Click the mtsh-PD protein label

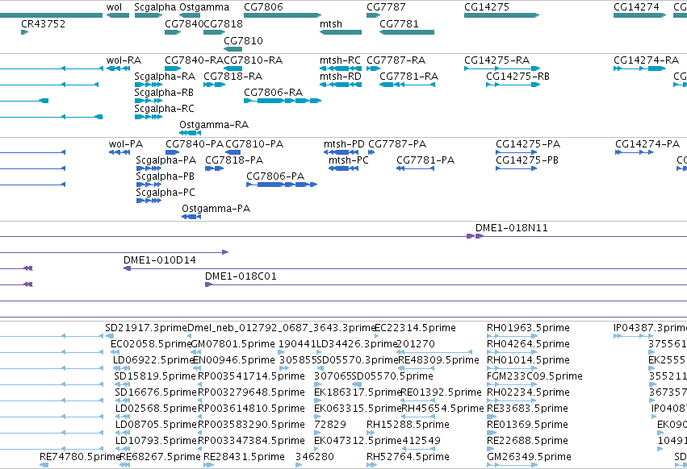click(344, 144)
